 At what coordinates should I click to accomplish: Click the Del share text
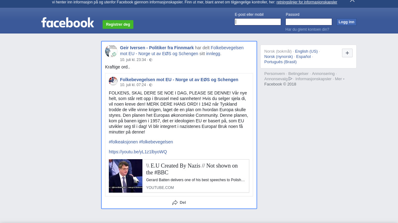pyautogui.click(x=183, y=203)
